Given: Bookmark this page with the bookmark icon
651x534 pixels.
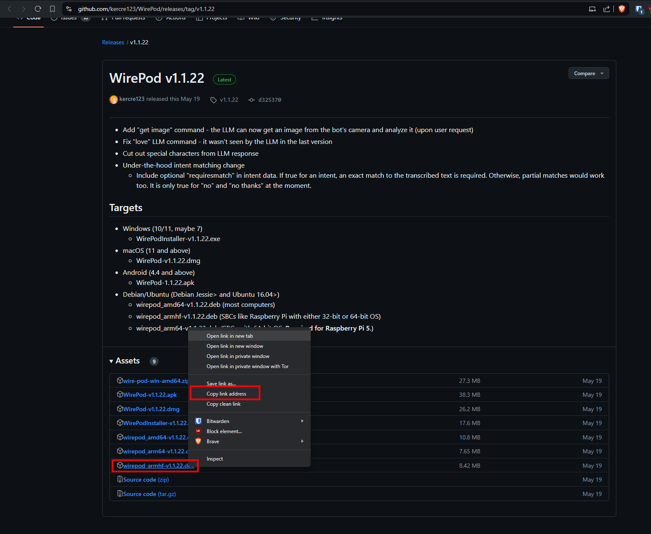Looking at the screenshot, I should point(52,9).
